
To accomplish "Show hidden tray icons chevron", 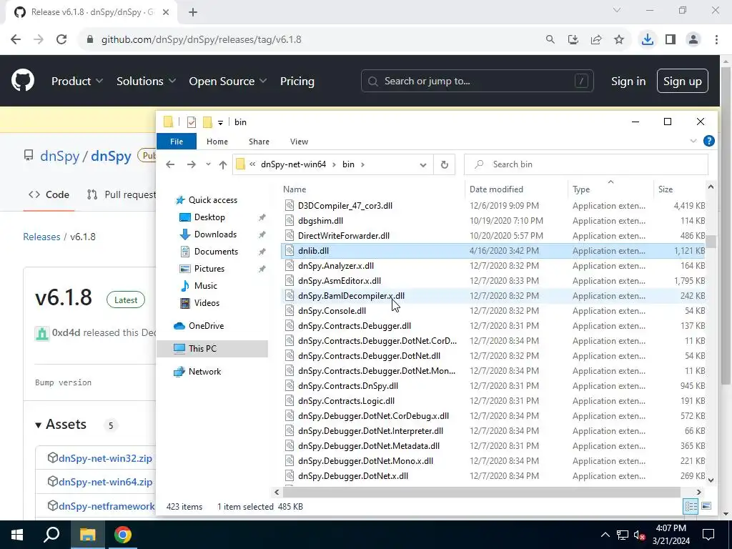I will 605,535.
